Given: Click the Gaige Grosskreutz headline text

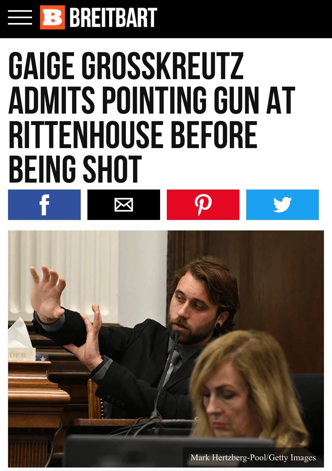Looking at the screenshot, I should tap(152, 117).
